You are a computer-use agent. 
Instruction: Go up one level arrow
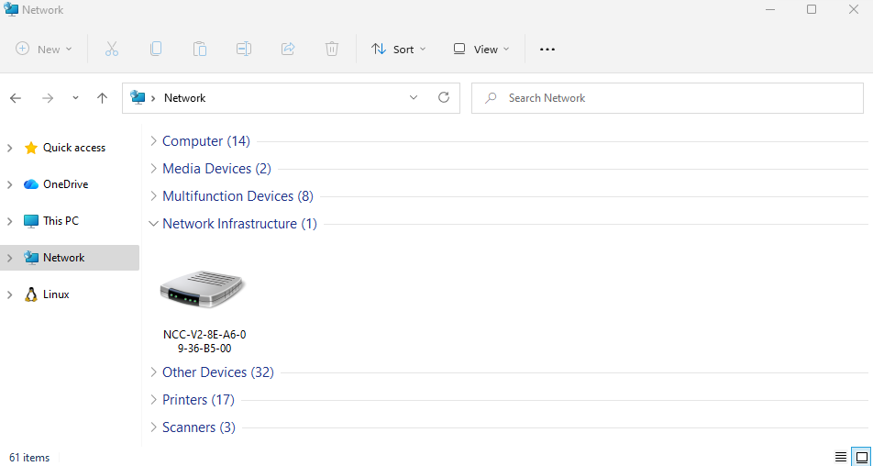point(102,98)
